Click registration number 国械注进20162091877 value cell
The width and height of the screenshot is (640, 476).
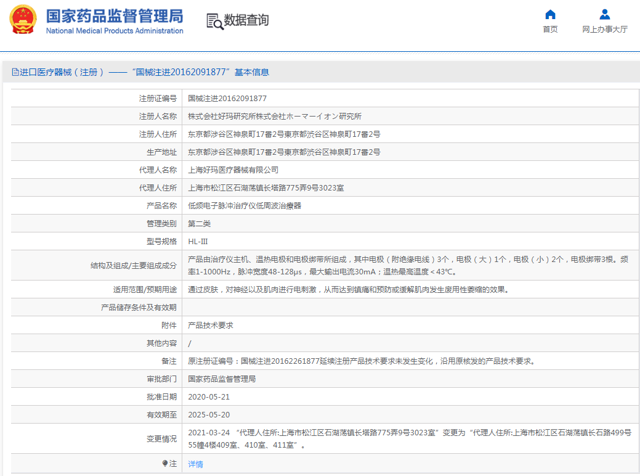(x=227, y=99)
